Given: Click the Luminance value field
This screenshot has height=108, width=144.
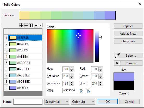Looking at the screenshot, I should [x=66, y=83].
